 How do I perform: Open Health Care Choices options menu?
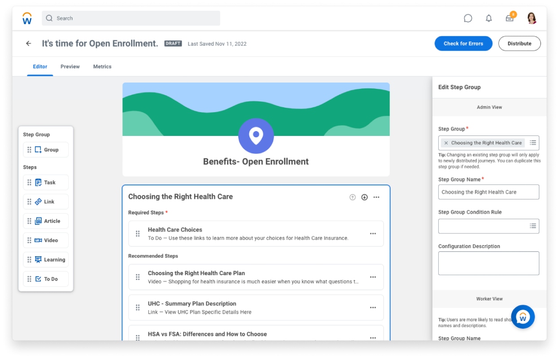(x=373, y=234)
